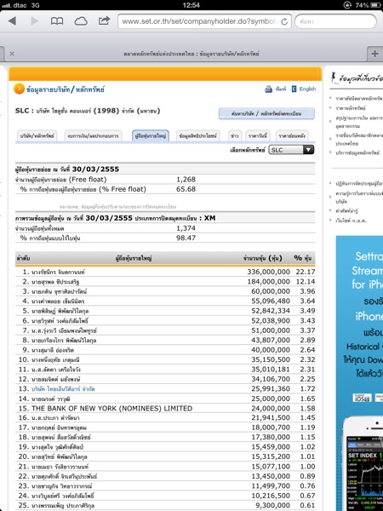Open the บริษัท/หลักทรัพย์ tab
The height and width of the screenshot is (511, 383).
pyautogui.click(x=37, y=135)
